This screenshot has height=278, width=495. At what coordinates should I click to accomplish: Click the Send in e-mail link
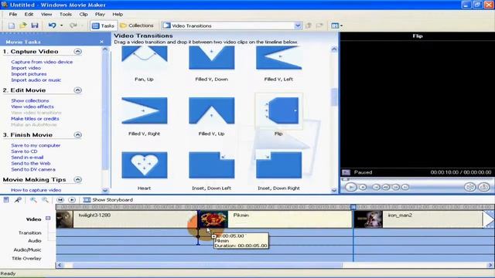click(27, 158)
